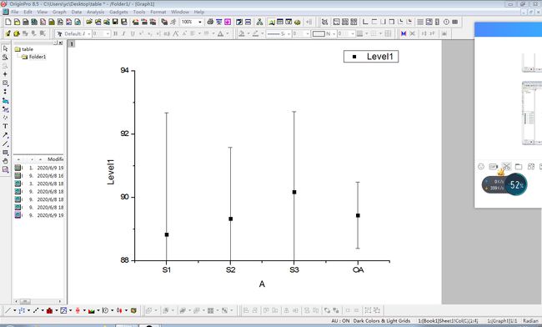Viewport: 542px width, 327px height.
Task: Open the Window menu
Action: pos(180,12)
